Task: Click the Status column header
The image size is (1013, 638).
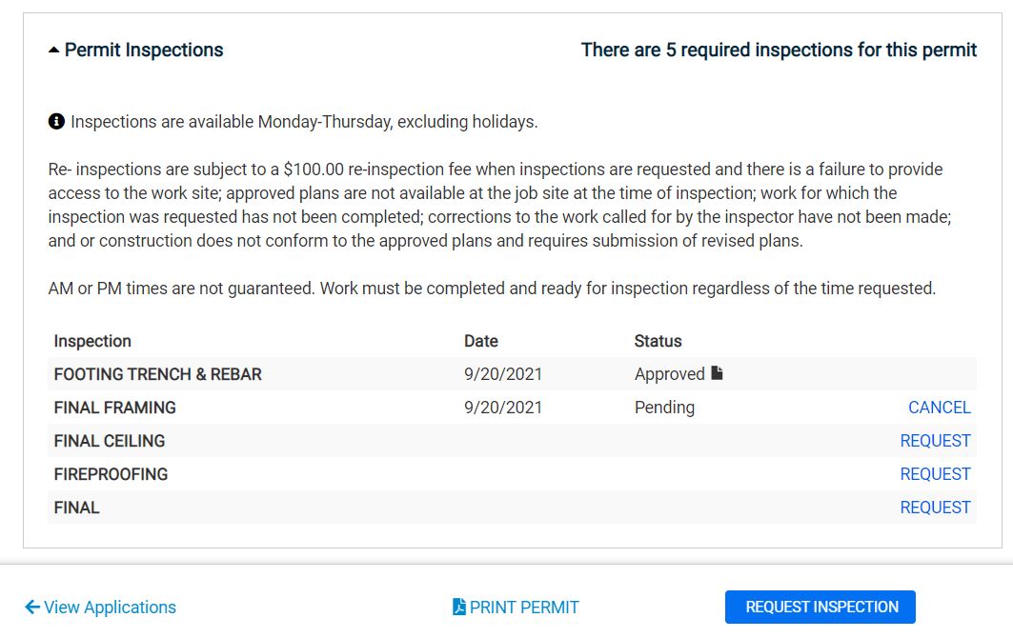Action: [x=656, y=340]
